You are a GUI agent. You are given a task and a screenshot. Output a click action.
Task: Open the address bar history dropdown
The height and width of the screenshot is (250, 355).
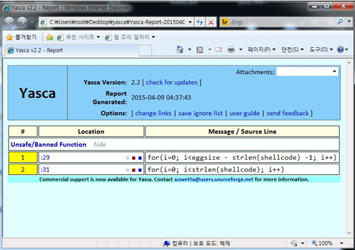[x=190, y=22]
